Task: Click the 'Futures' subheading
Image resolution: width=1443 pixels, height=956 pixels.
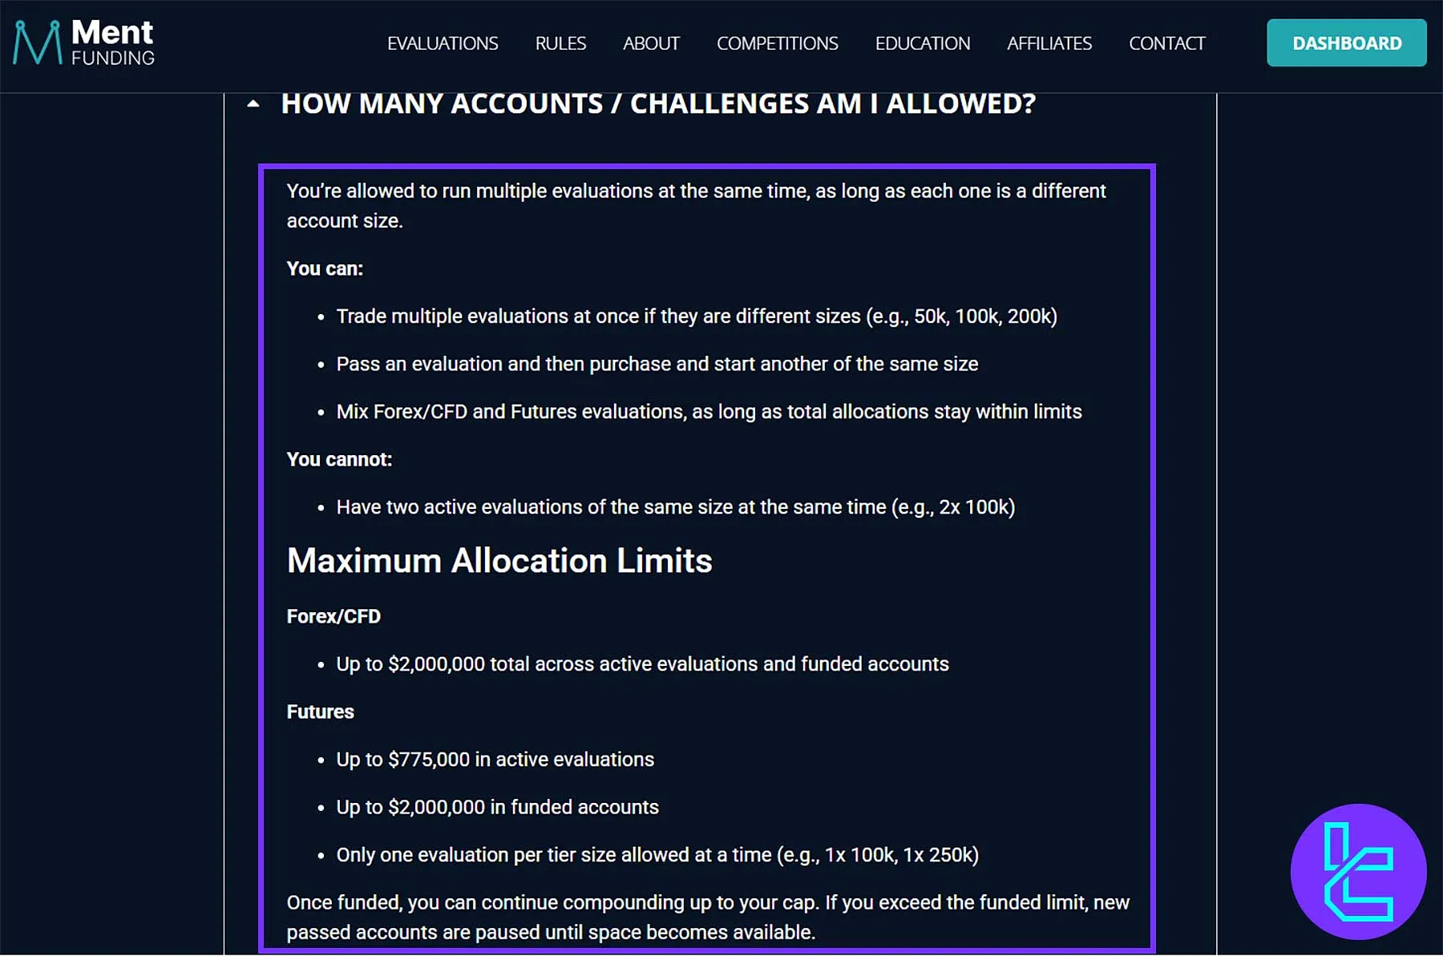Action: (320, 712)
